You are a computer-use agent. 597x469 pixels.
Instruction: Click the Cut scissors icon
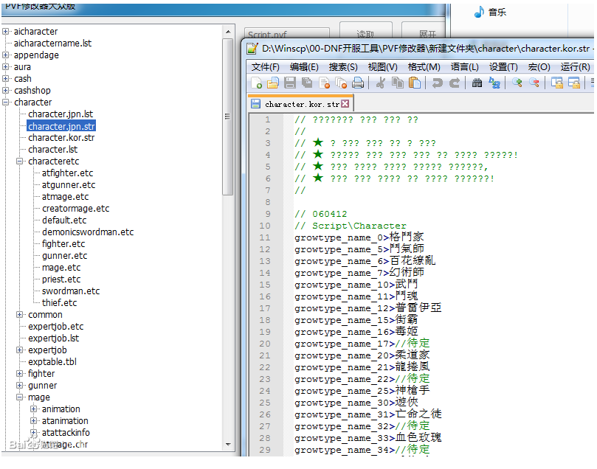coord(380,83)
